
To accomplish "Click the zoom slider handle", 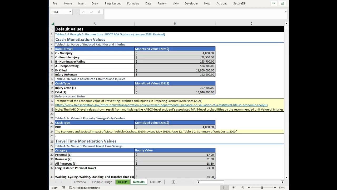I will [262, 188].
